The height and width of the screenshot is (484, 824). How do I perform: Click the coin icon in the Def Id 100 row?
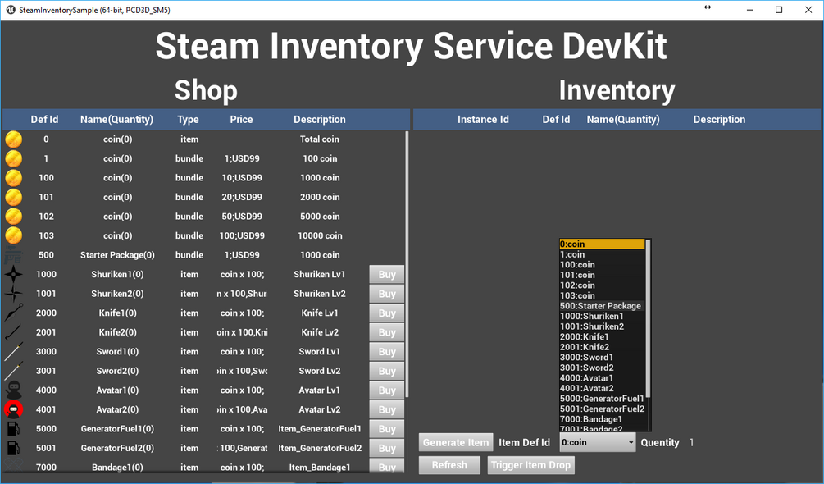[14, 178]
